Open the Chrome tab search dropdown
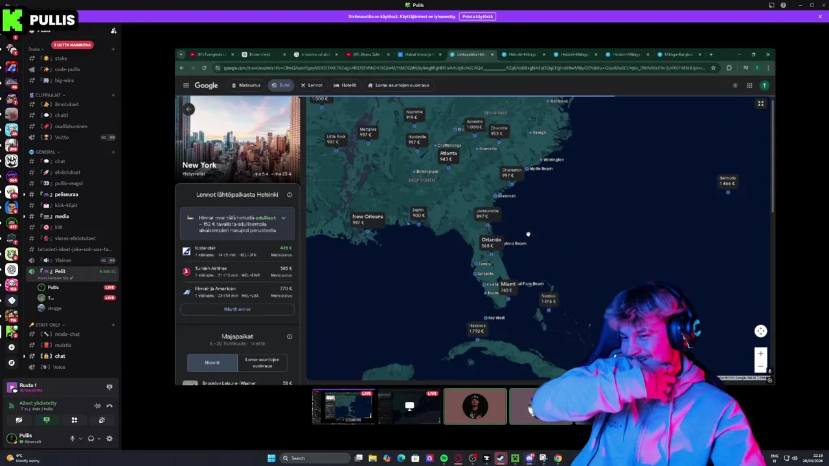Screen dimensions: 829x466 181,54
